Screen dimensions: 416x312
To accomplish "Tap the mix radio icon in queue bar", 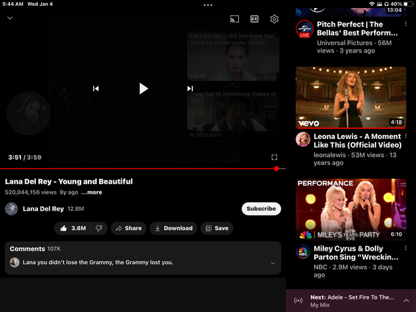I will point(298,301).
